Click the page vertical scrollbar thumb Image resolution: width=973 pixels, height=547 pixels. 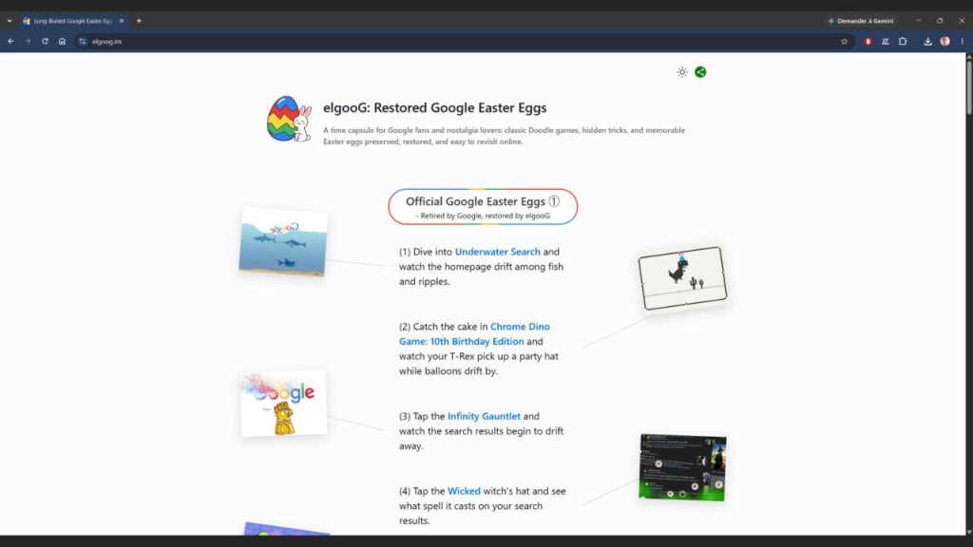click(968, 86)
